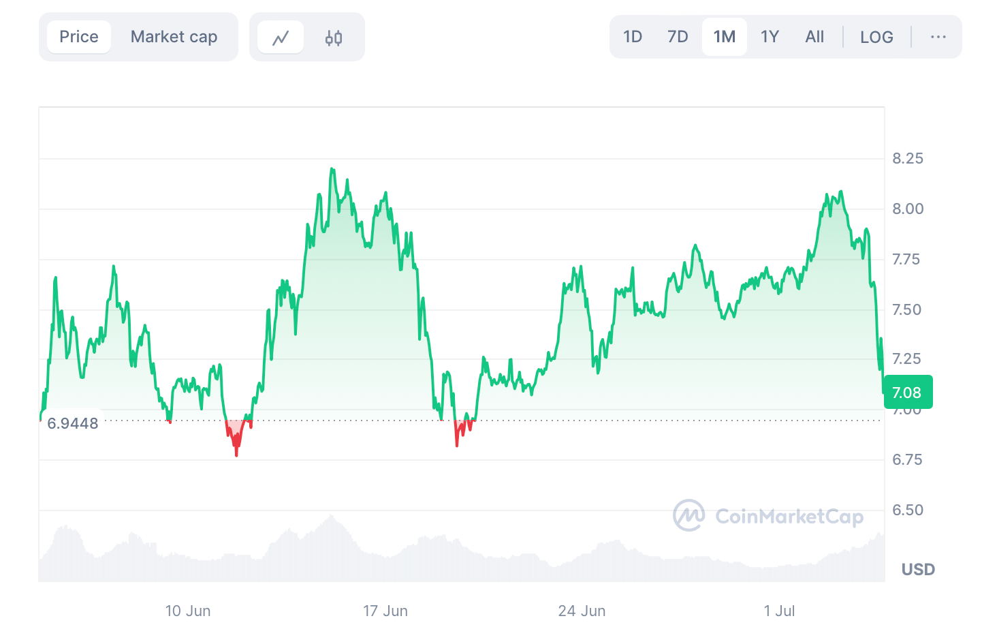Switch chart to Market cap view
The height and width of the screenshot is (642, 982).
pos(174,37)
